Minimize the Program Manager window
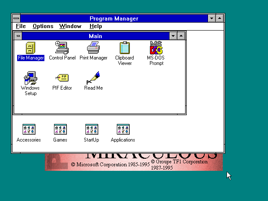The width and height of the screenshot is (268, 201). point(211,18)
